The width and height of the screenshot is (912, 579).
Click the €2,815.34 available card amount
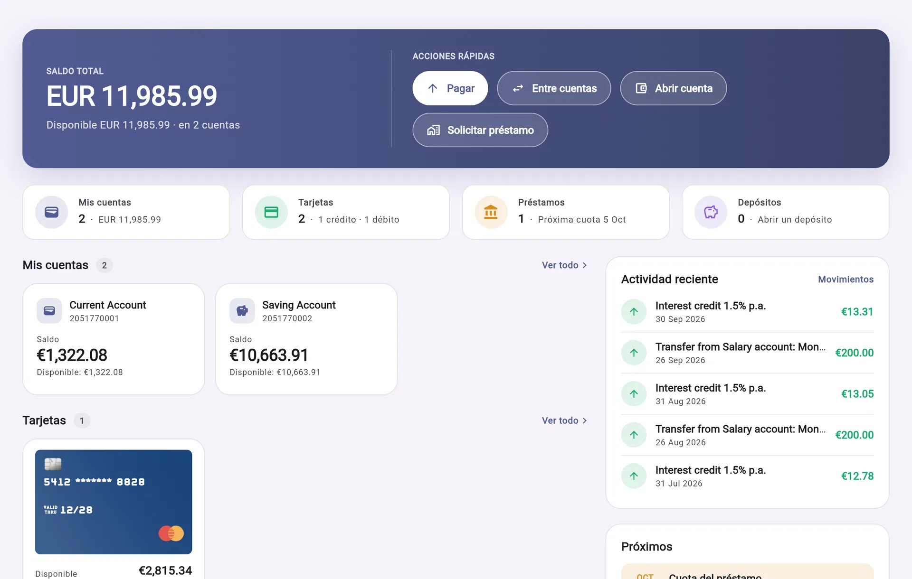pos(165,570)
